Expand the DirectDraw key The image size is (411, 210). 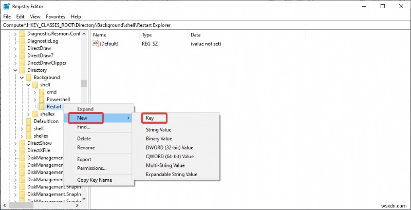15,48
